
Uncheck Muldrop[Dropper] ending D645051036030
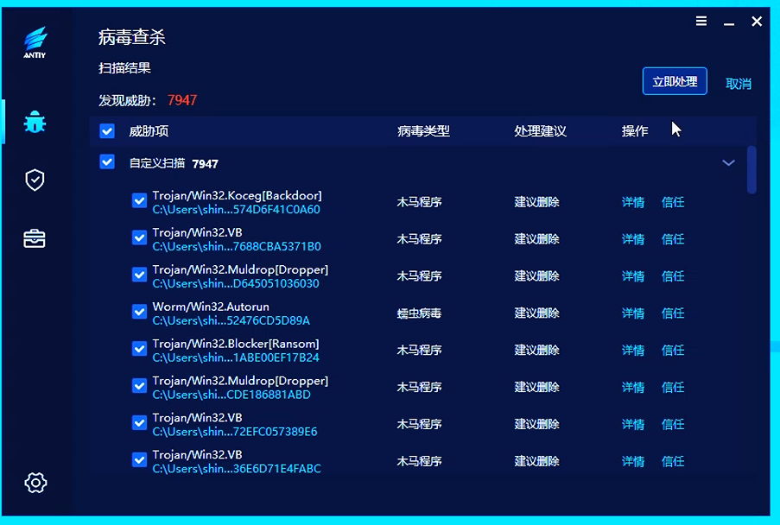(x=139, y=275)
